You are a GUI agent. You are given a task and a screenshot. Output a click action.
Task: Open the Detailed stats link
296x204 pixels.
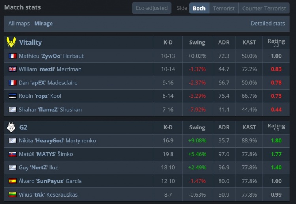(x=268, y=24)
